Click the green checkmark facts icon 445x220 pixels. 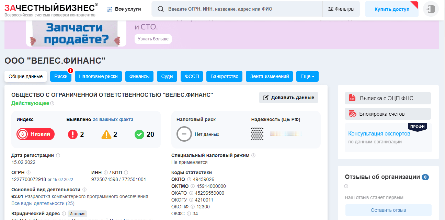(x=139, y=134)
